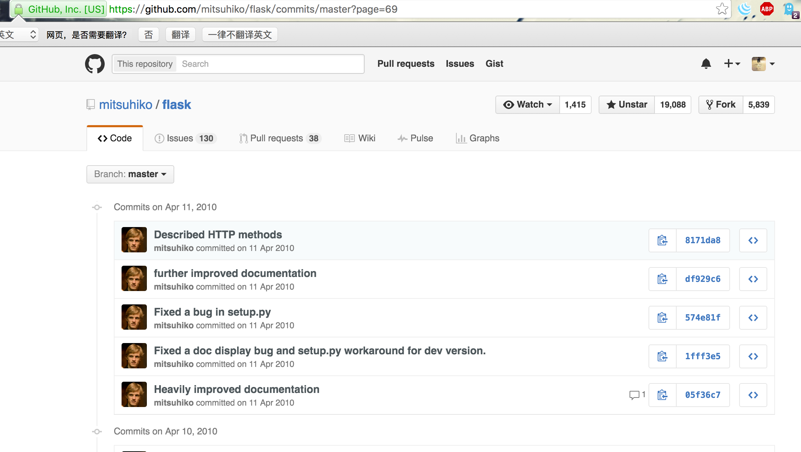Switch to the Issues tab
The image size is (801, 452).
185,138
